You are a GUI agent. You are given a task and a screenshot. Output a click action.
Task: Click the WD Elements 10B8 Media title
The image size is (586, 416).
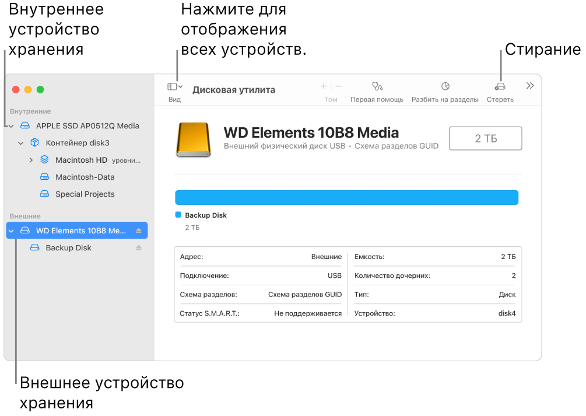[311, 133]
